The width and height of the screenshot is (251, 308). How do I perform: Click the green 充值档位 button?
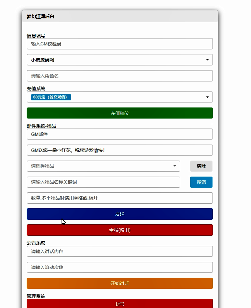coord(120,113)
